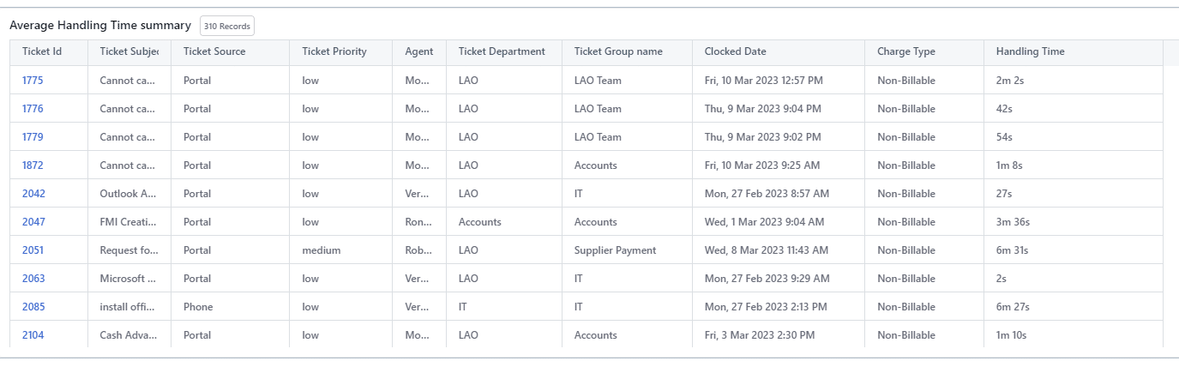1179x367 pixels.
Task: Sort by Ticket Id column header
Action: point(42,51)
